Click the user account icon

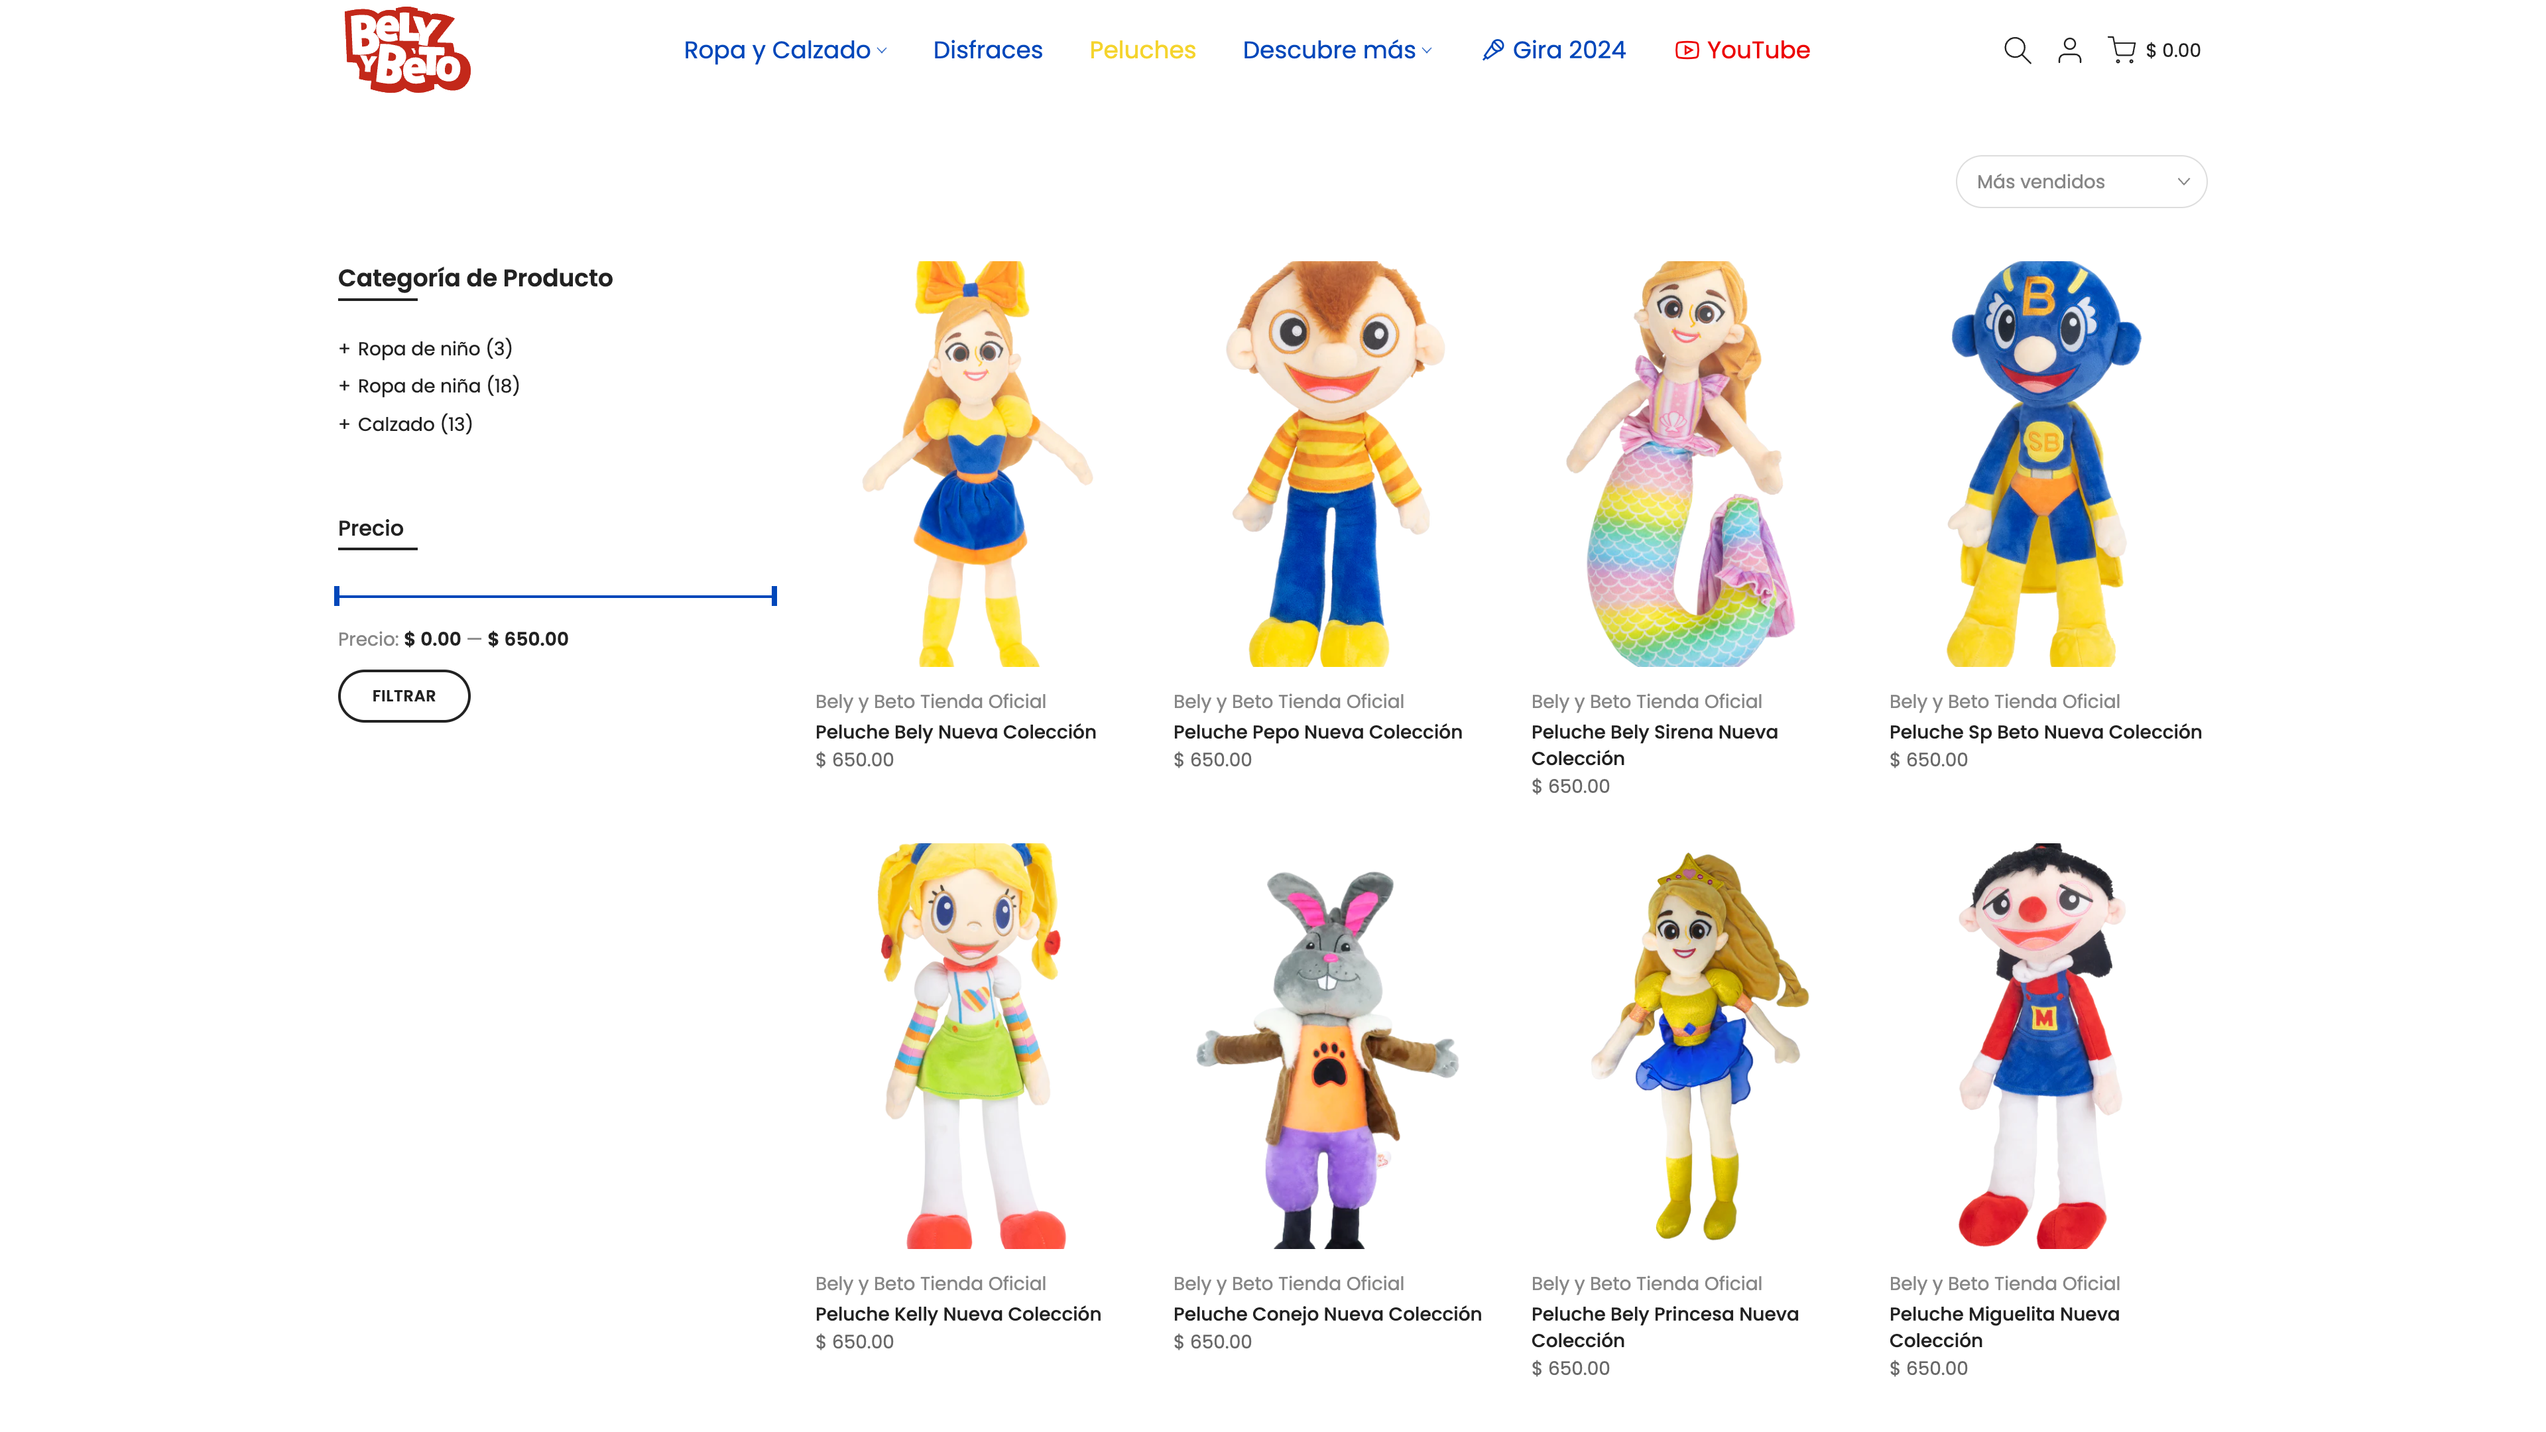(x=2069, y=50)
